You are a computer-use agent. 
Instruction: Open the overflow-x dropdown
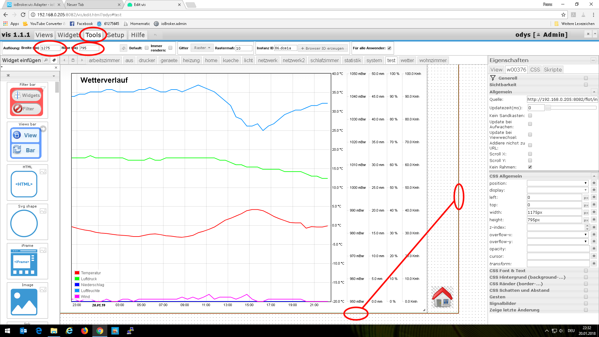point(558,235)
